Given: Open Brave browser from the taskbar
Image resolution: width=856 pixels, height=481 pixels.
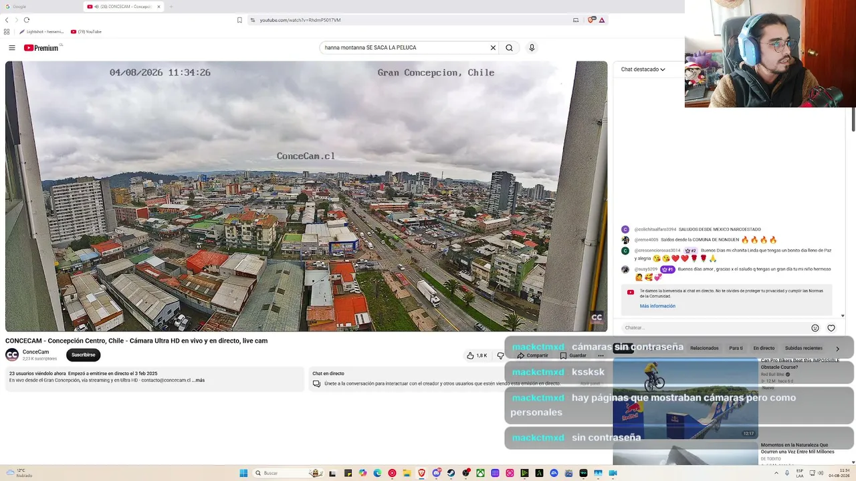Looking at the screenshot, I should pos(421,473).
